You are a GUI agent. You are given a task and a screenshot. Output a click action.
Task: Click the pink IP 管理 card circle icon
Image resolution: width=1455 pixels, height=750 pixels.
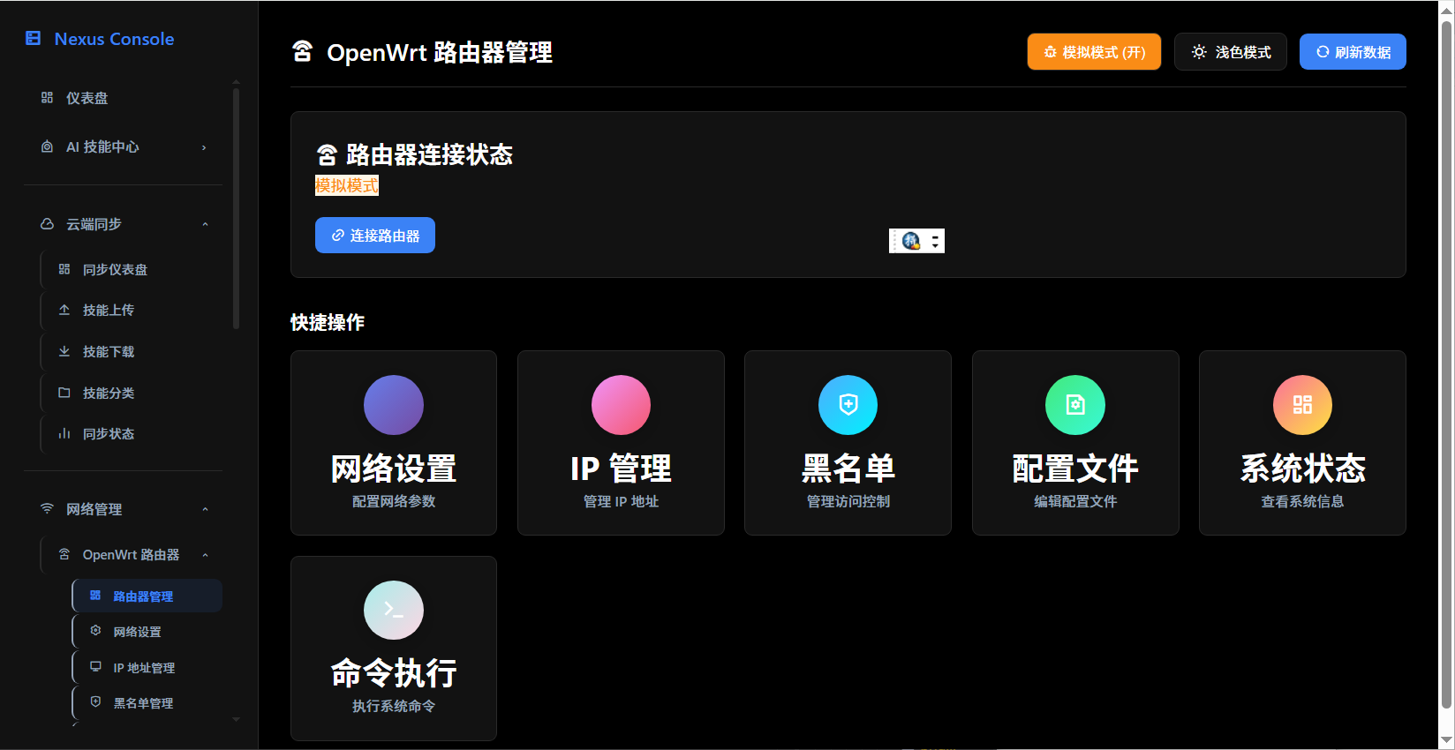621,405
